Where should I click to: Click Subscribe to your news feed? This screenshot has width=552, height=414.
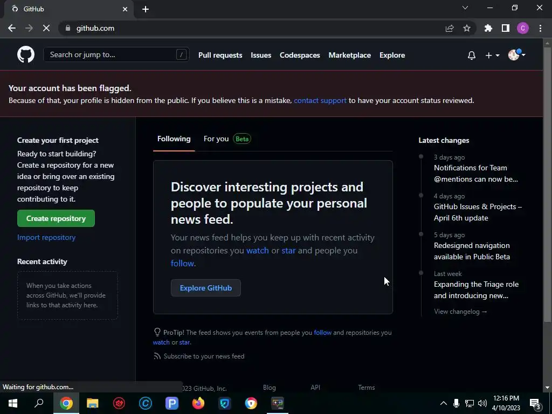tap(204, 356)
